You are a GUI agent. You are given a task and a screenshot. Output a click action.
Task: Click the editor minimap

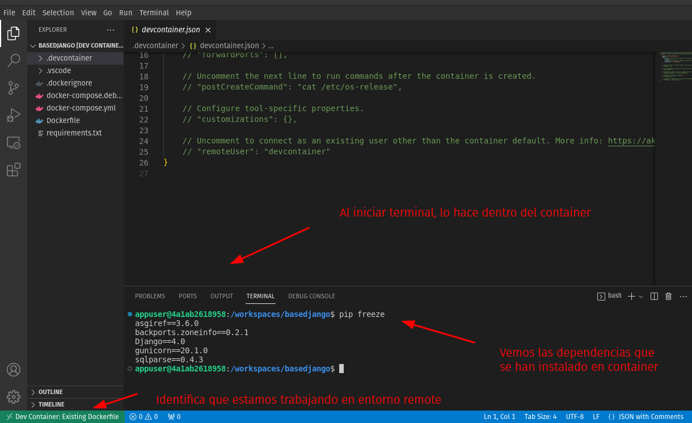pos(673,169)
